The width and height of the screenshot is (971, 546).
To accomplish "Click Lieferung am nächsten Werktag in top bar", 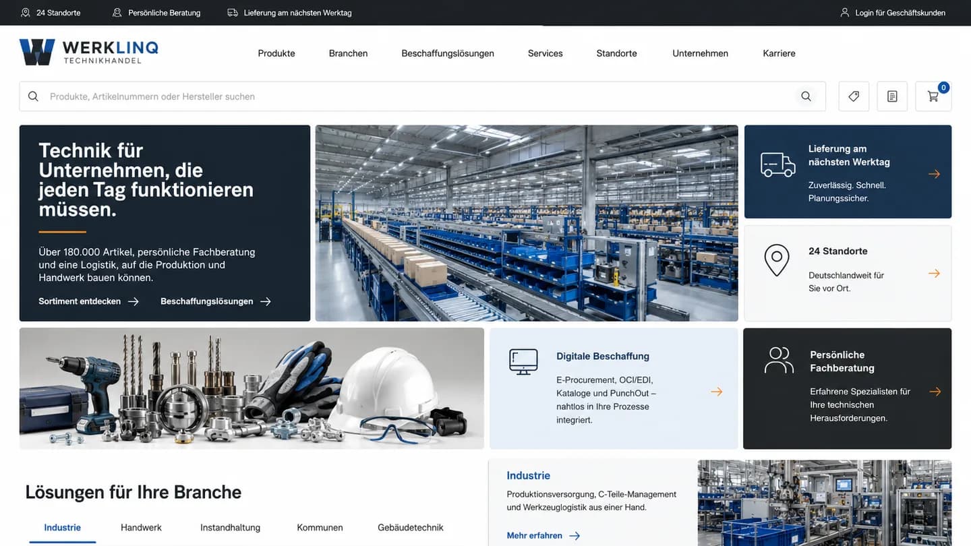I will [298, 13].
